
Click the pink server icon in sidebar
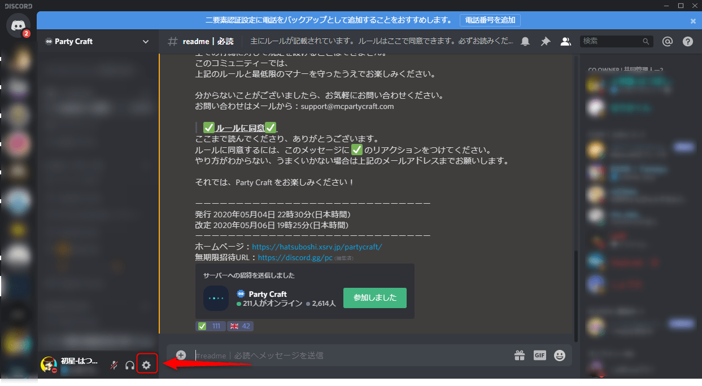(x=19, y=144)
